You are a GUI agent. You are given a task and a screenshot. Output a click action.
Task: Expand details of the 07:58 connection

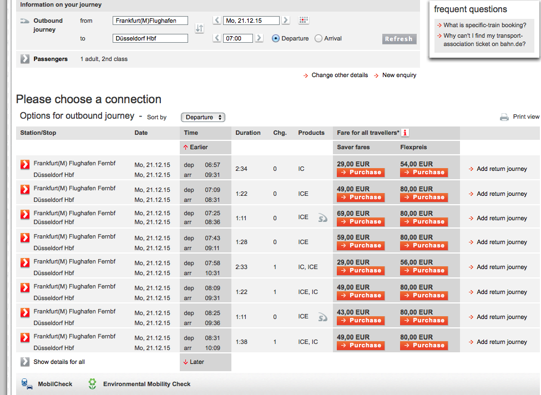(x=25, y=262)
